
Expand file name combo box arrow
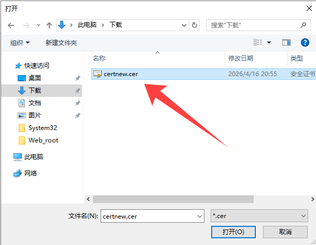[x=200, y=216]
